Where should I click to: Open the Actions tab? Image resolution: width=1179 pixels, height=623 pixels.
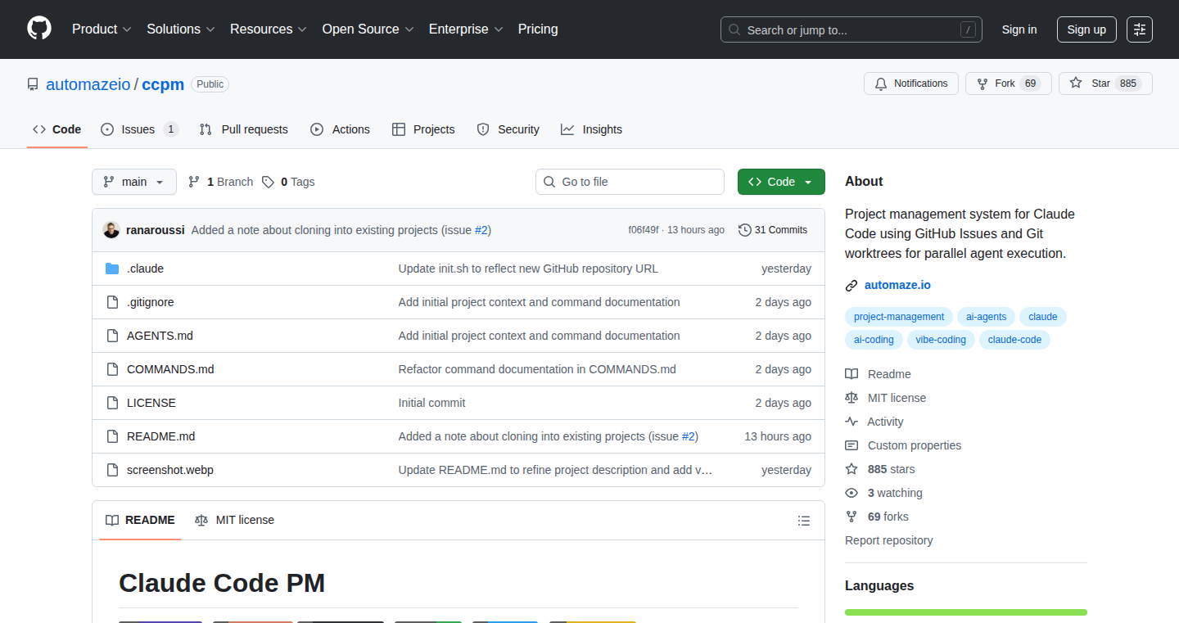pyautogui.click(x=340, y=129)
